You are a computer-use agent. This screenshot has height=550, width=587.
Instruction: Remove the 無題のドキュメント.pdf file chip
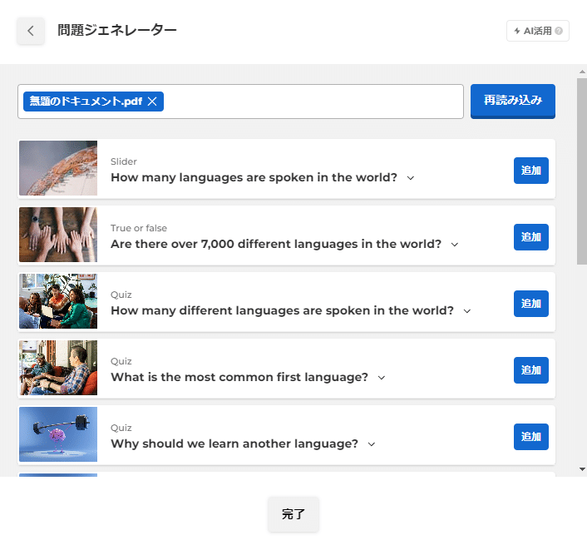(152, 102)
